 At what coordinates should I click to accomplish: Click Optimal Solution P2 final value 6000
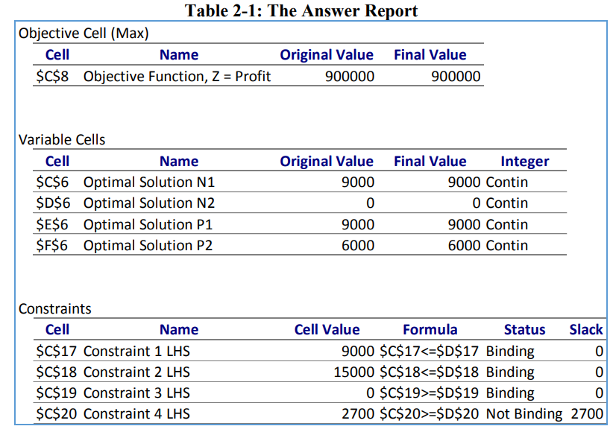[x=464, y=245]
